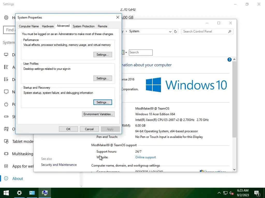Click the System window vertical scrollbar thumb
Viewport: 265px width, 198px height.
pyautogui.click(x=234, y=99)
